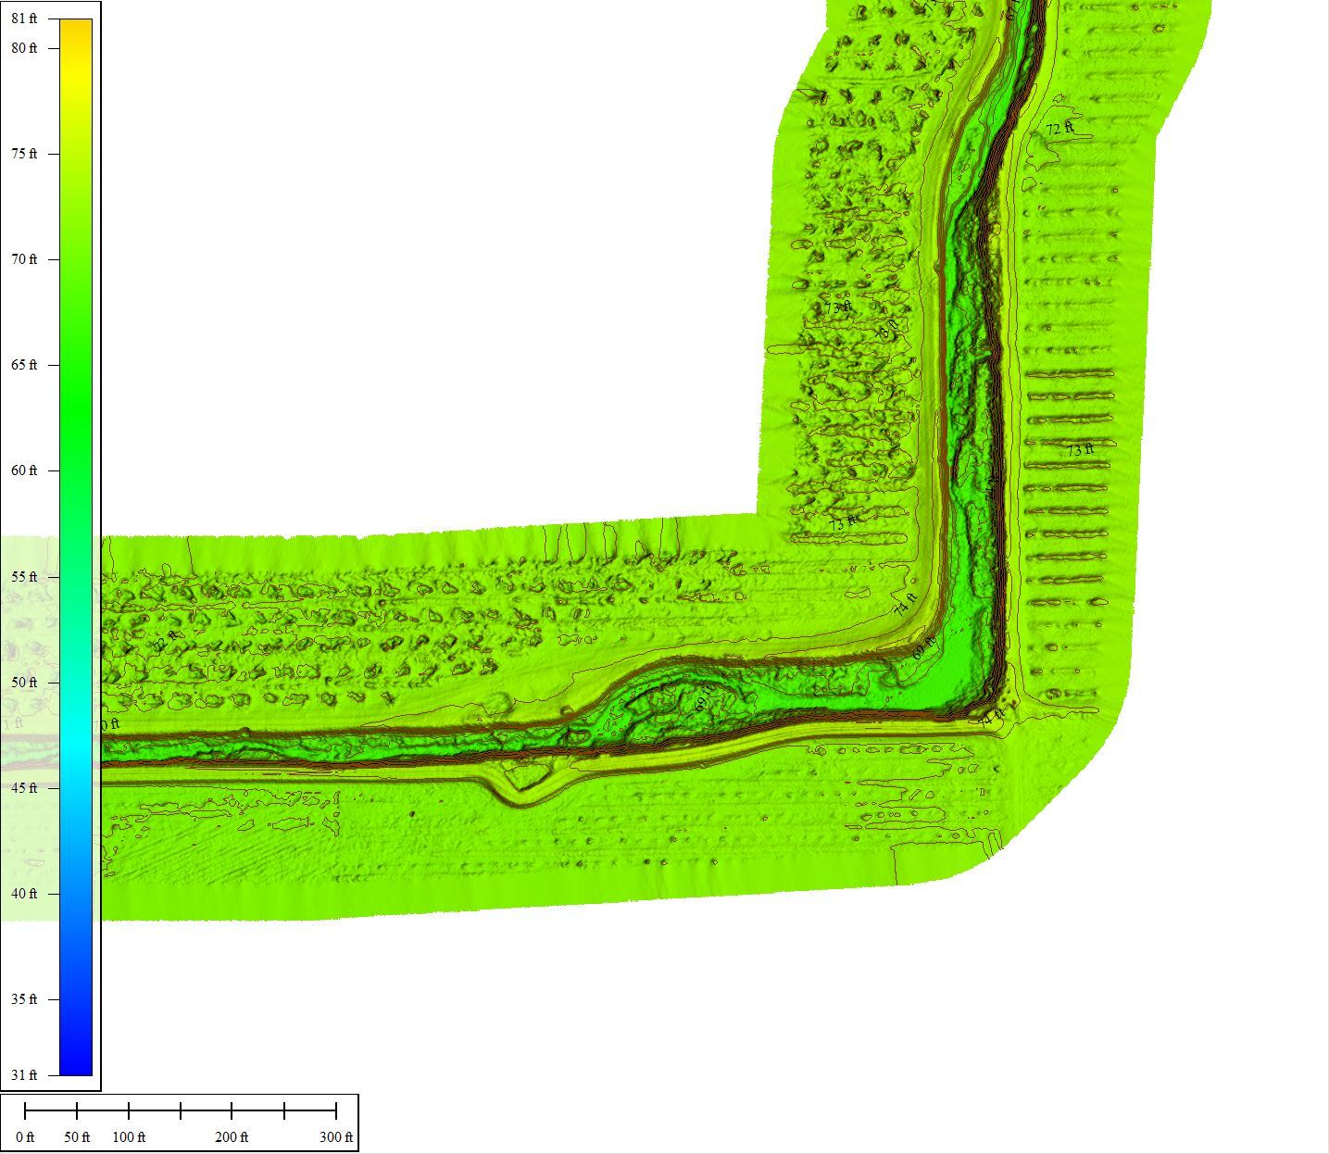The image size is (1329, 1154).
Task: Click the 31 ft label at the legend bottom
Action: pos(25,1076)
